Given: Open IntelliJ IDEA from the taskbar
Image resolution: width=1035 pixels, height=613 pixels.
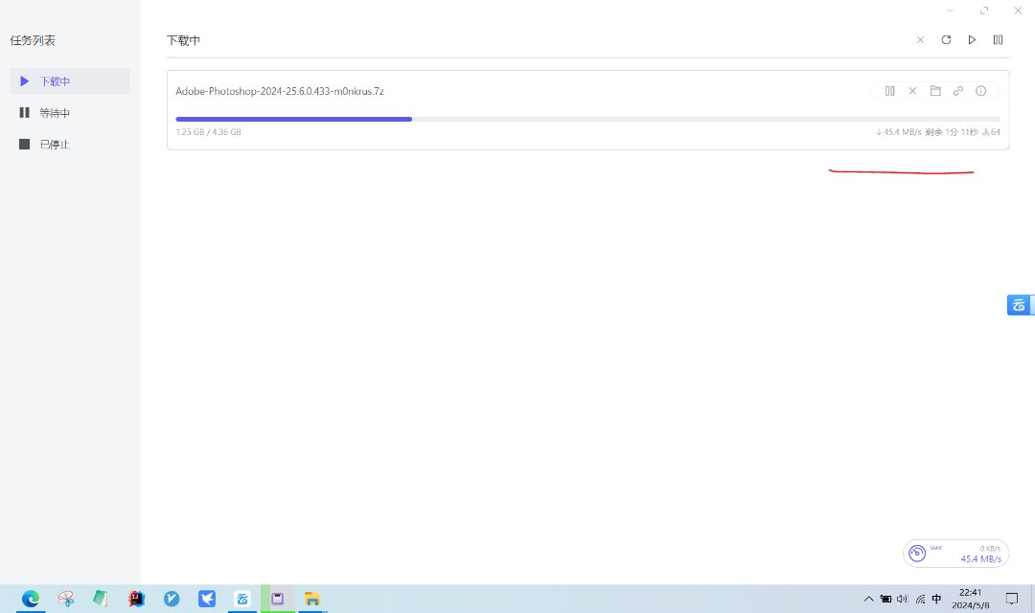Looking at the screenshot, I should (x=137, y=599).
